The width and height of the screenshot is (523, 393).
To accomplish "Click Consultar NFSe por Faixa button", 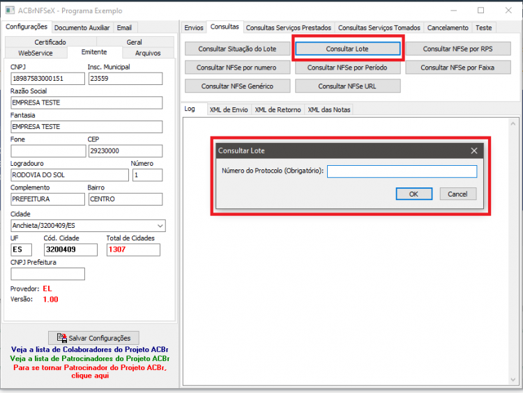I will click(x=457, y=68).
